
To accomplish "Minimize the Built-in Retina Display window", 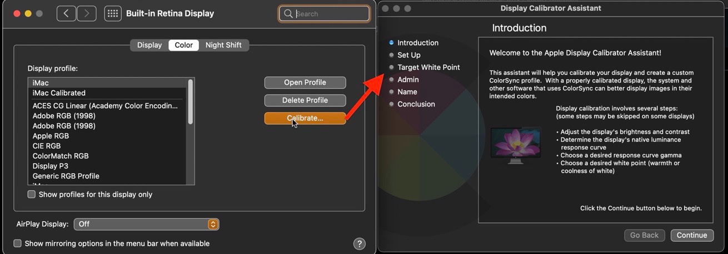I will pyautogui.click(x=28, y=13).
